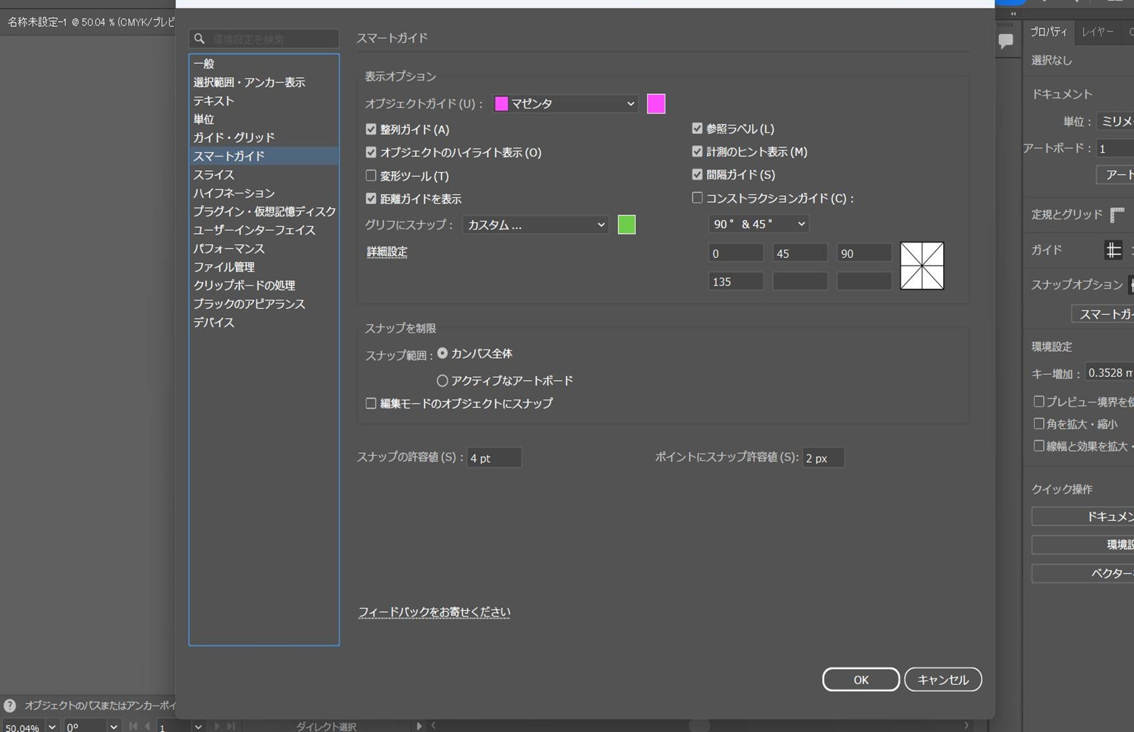Click the construction guide angle preview

click(921, 266)
